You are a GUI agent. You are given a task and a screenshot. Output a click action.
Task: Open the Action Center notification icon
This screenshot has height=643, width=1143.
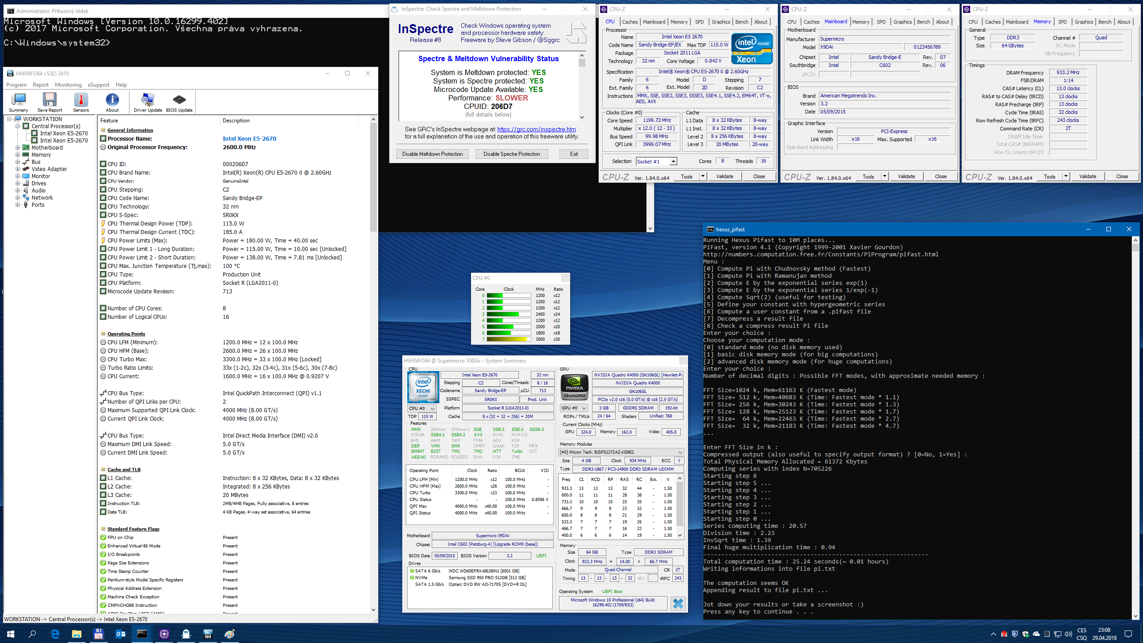[1128, 634]
